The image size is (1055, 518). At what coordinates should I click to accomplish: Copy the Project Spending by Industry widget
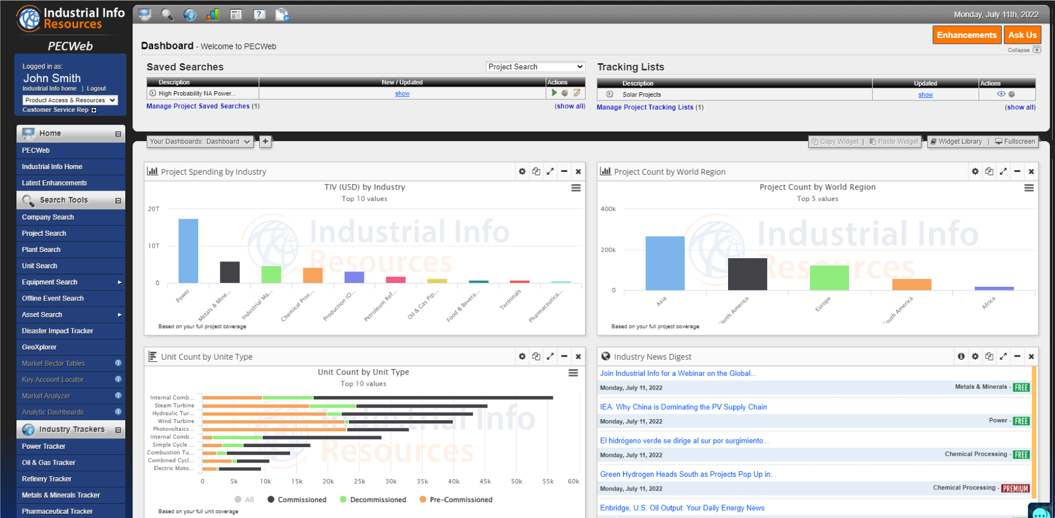[536, 171]
